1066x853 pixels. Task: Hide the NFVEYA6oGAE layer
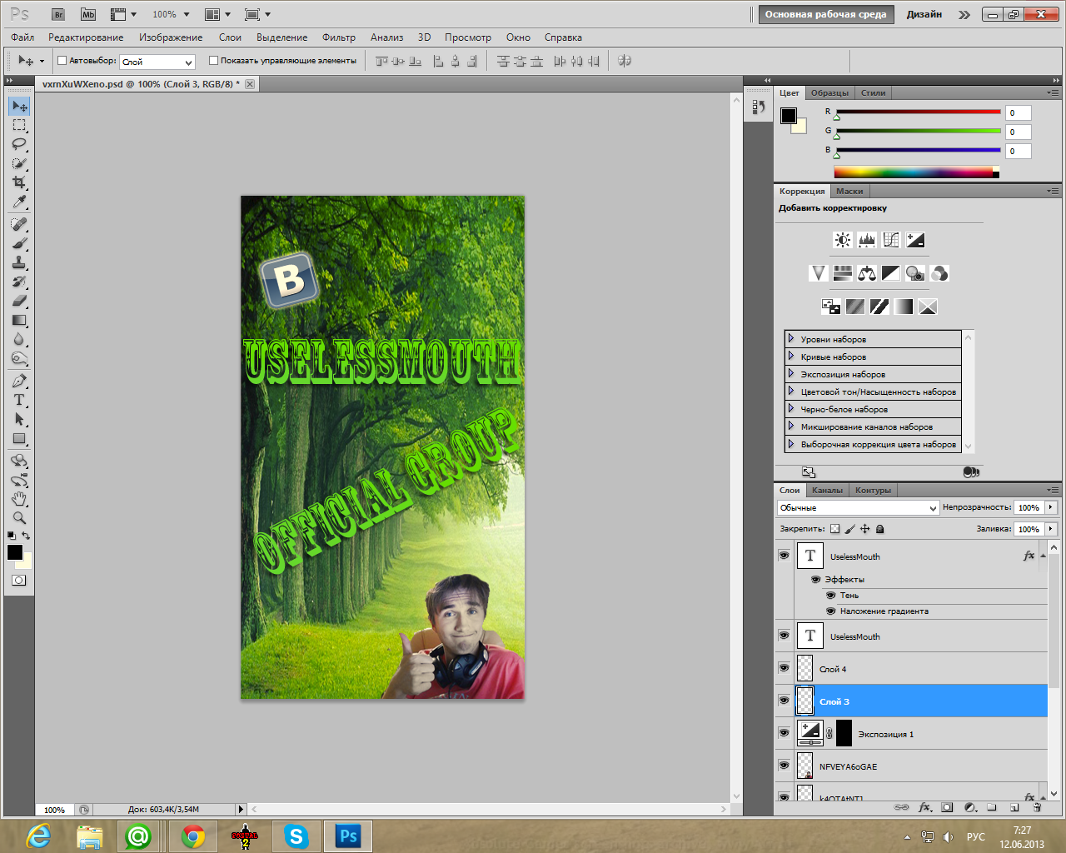784,766
